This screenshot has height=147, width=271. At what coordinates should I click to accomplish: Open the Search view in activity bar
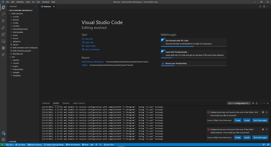pyautogui.click(x=3, y=14)
